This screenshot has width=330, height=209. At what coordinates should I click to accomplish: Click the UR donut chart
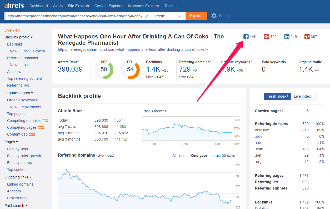(x=104, y=69)
